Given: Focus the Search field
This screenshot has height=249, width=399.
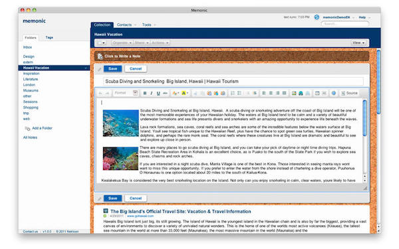Looking at the screenshot, I should click(x=345, y=24).
